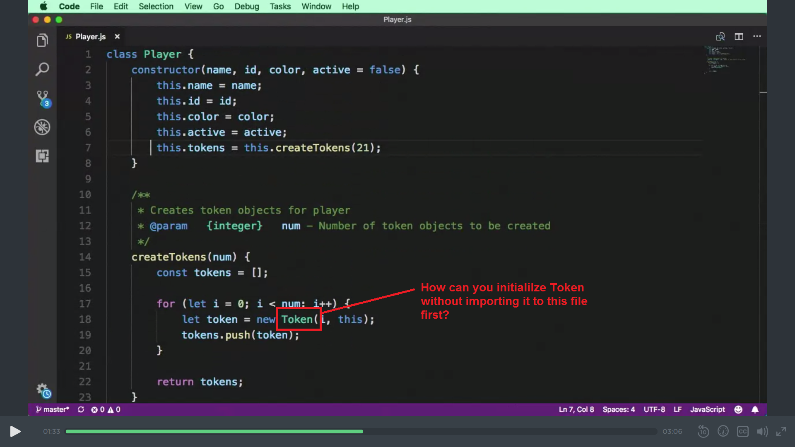Open the UTF-8 encoding selector
795x447 pixels.
654,409
